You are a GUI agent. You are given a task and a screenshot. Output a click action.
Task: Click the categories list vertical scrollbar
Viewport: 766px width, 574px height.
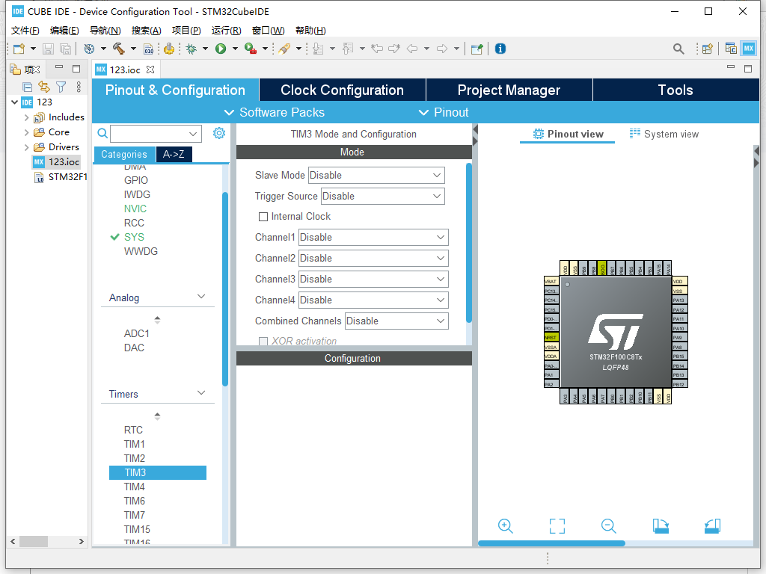click(x=225, y=289)
